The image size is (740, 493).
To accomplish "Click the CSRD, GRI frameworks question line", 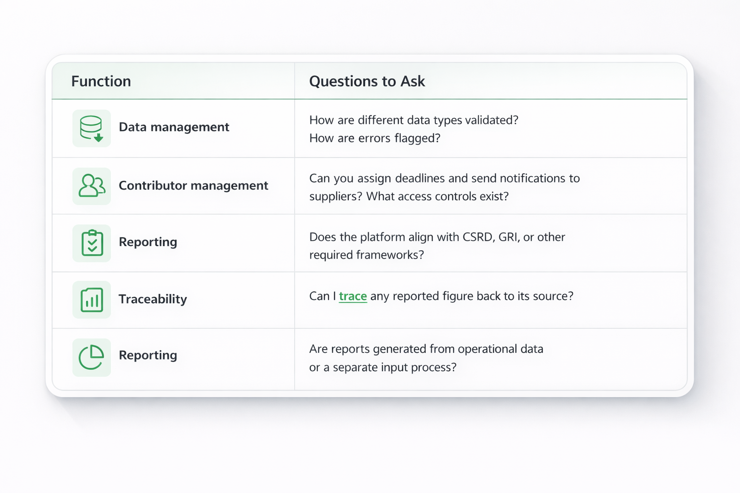I will pyautogui.click(x=437, y=237).
